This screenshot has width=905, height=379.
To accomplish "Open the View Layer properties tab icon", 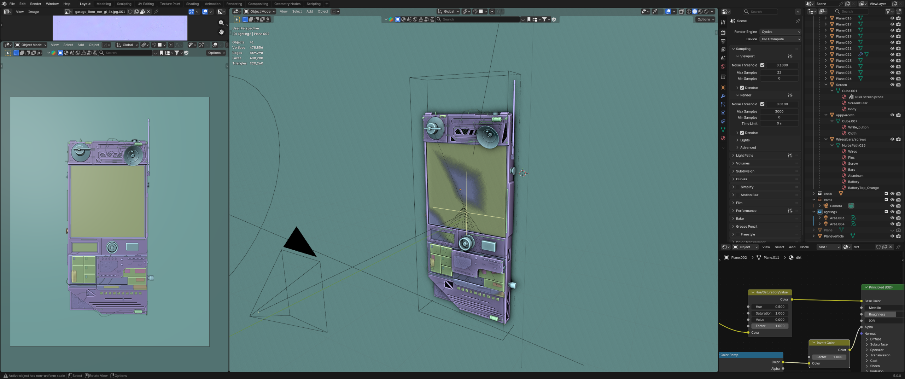I will click(x=723, y=49).
